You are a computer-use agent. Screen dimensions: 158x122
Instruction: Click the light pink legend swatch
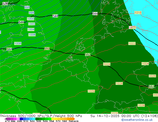18,119
